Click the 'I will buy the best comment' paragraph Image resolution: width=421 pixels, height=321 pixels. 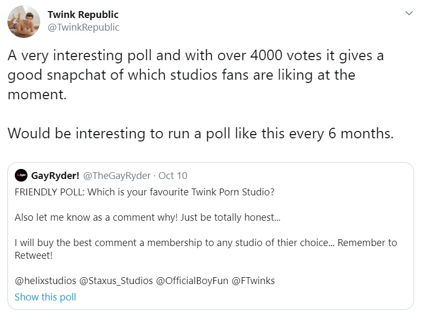click(x=205, y=243)
